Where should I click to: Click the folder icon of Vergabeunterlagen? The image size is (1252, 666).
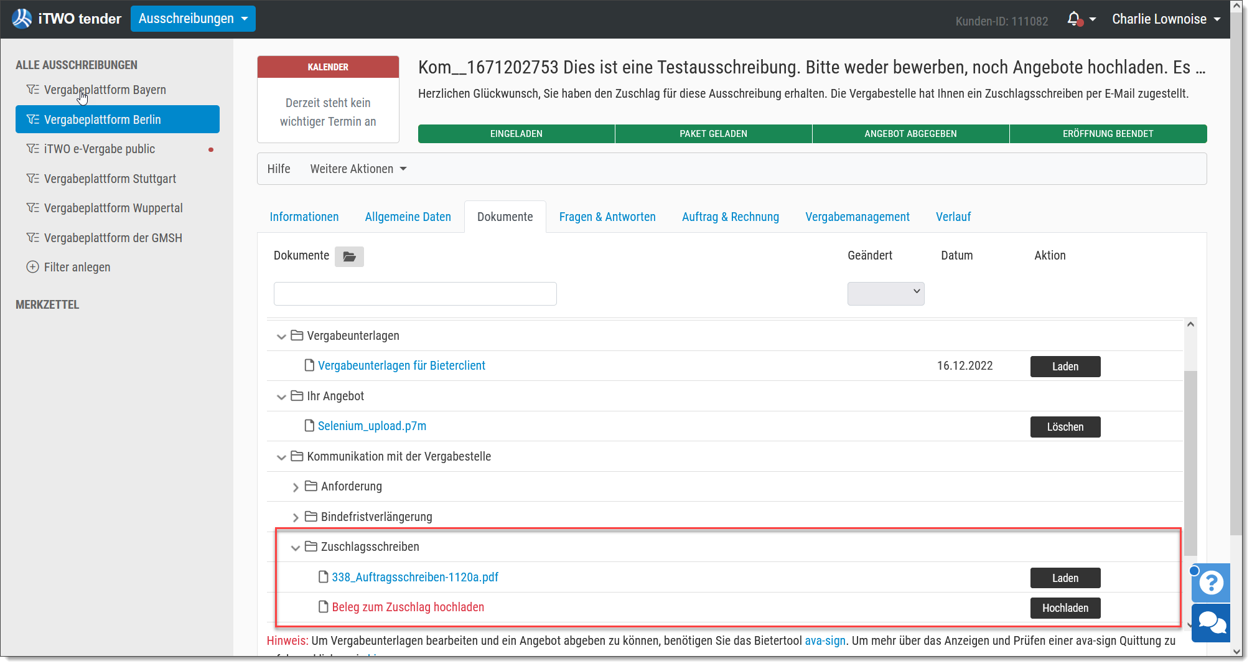297,335
